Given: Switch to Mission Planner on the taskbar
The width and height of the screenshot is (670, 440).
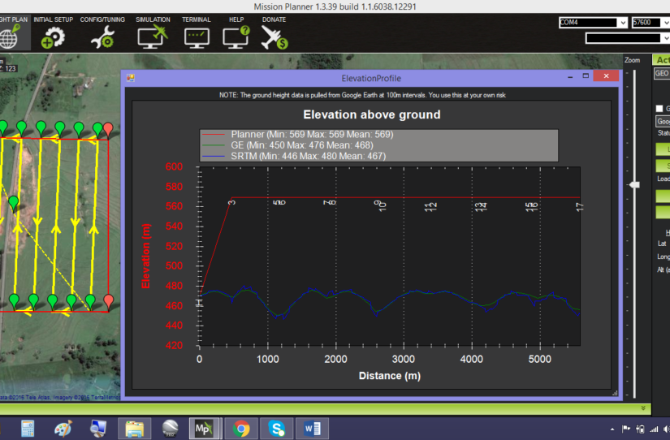Looking at the screenshot, I should [204, 429].
